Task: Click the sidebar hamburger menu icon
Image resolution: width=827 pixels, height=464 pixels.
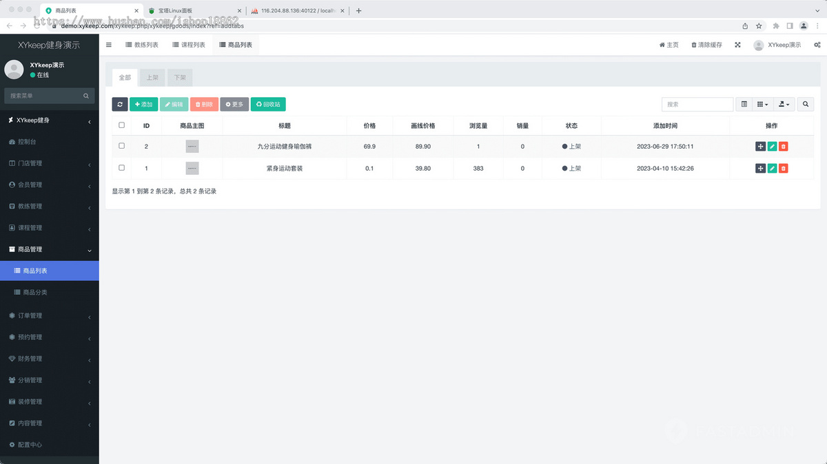Action: click(x=109, y=45)
